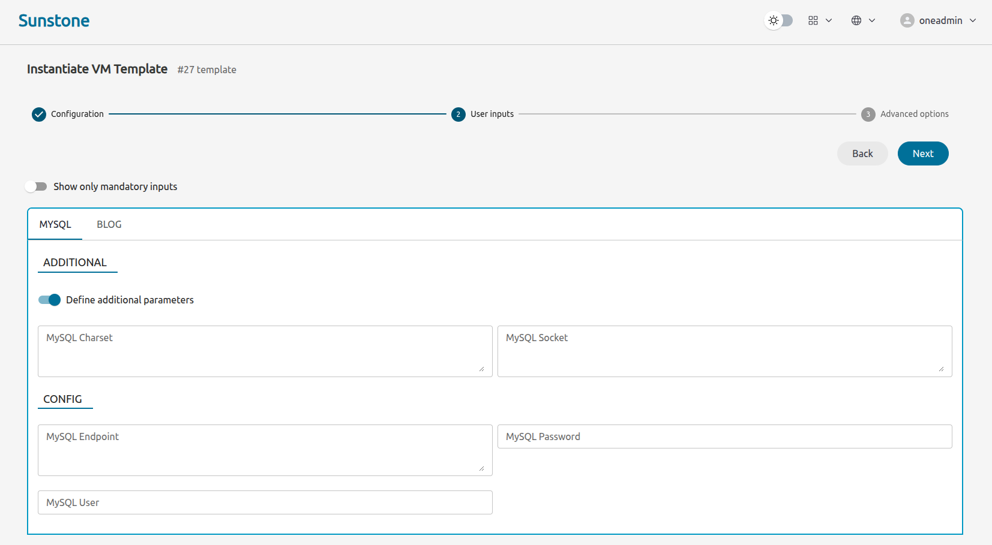Viewport: 992px width, 545px height.
Task: Switch to the BLOG tab
Action: [x=109, y=224]
